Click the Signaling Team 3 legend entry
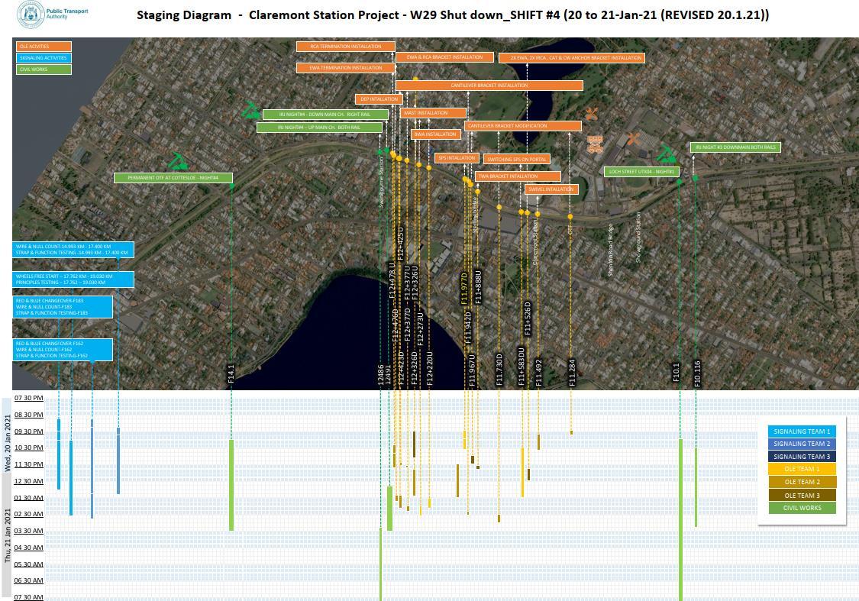The height and width of the screenshot is (601, 859). click(x=802, y=457)
